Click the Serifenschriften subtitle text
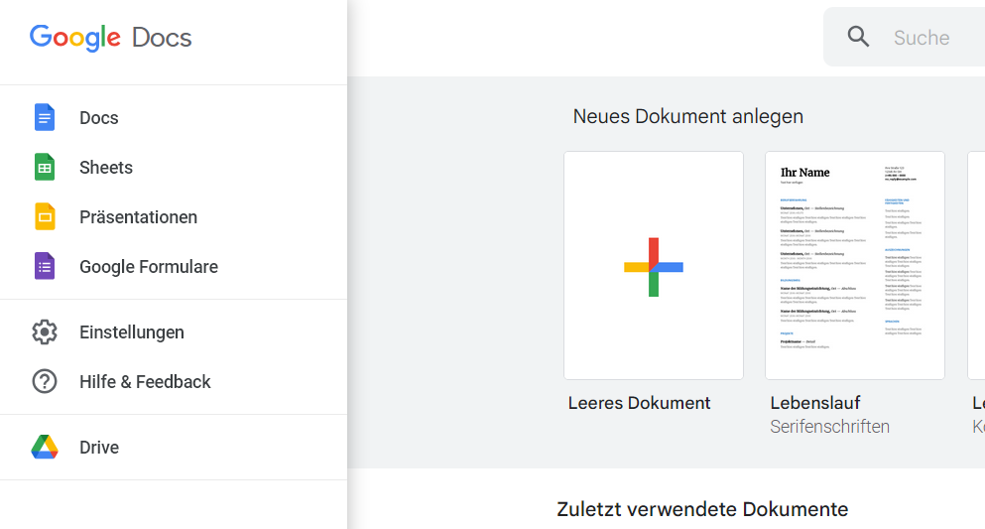The width and height of the screenshot is (985, 529). [x=829, y=427]
